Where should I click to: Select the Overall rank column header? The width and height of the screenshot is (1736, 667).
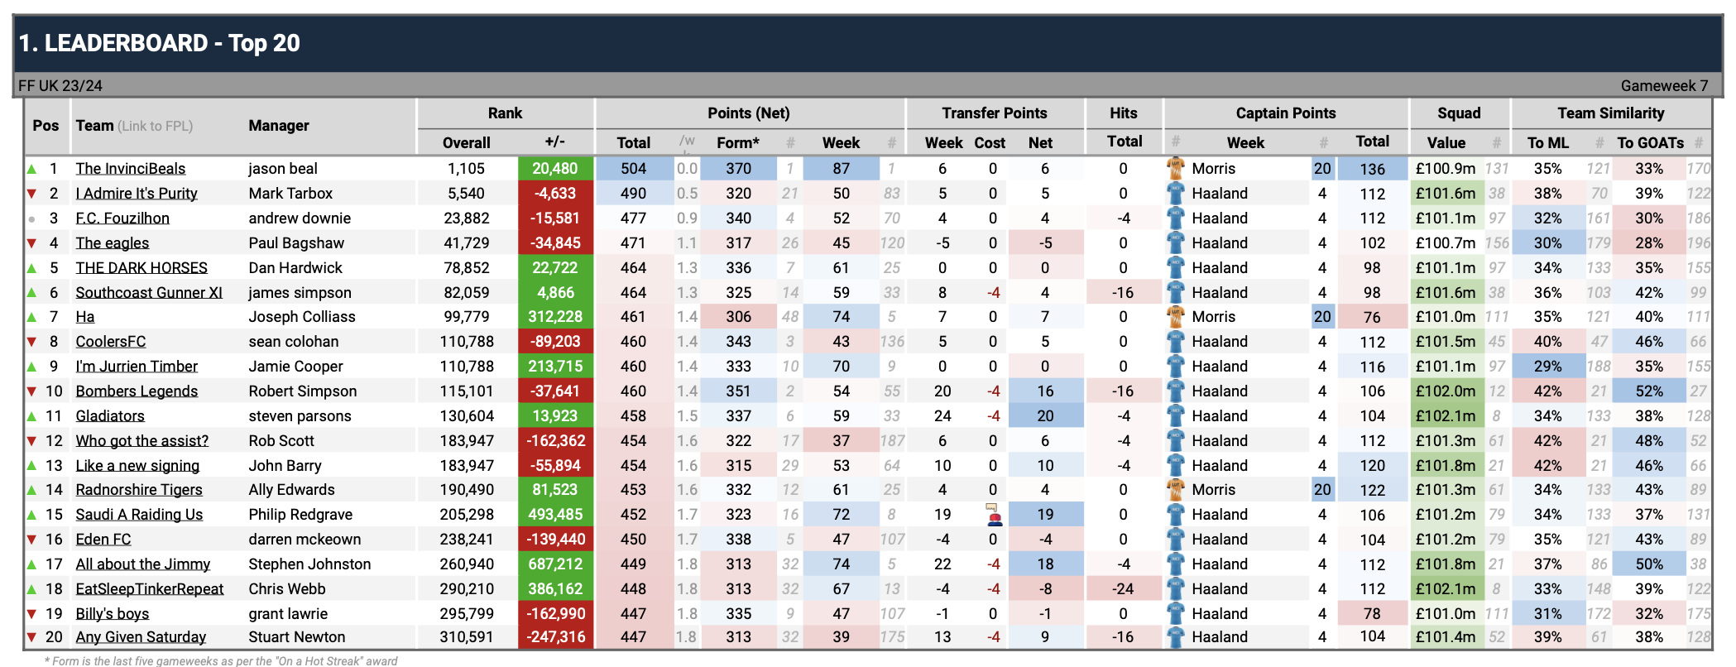(x=466, y=143)
